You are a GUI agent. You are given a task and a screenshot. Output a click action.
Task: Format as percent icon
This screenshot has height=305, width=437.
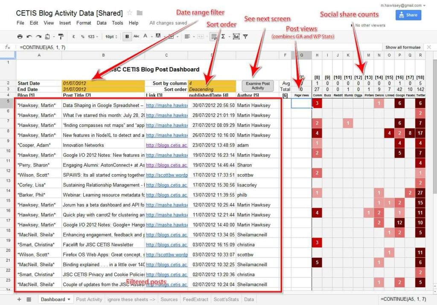tap(82, 37)
